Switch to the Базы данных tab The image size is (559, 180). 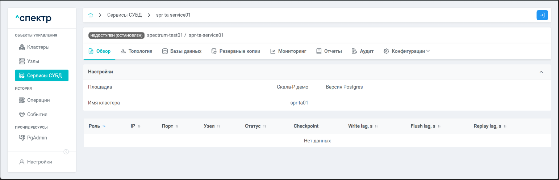coord(182,51)
